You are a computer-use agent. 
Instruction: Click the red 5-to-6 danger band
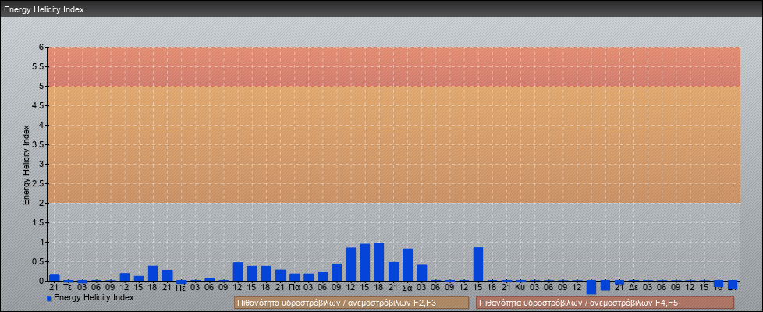pos(394,66)
